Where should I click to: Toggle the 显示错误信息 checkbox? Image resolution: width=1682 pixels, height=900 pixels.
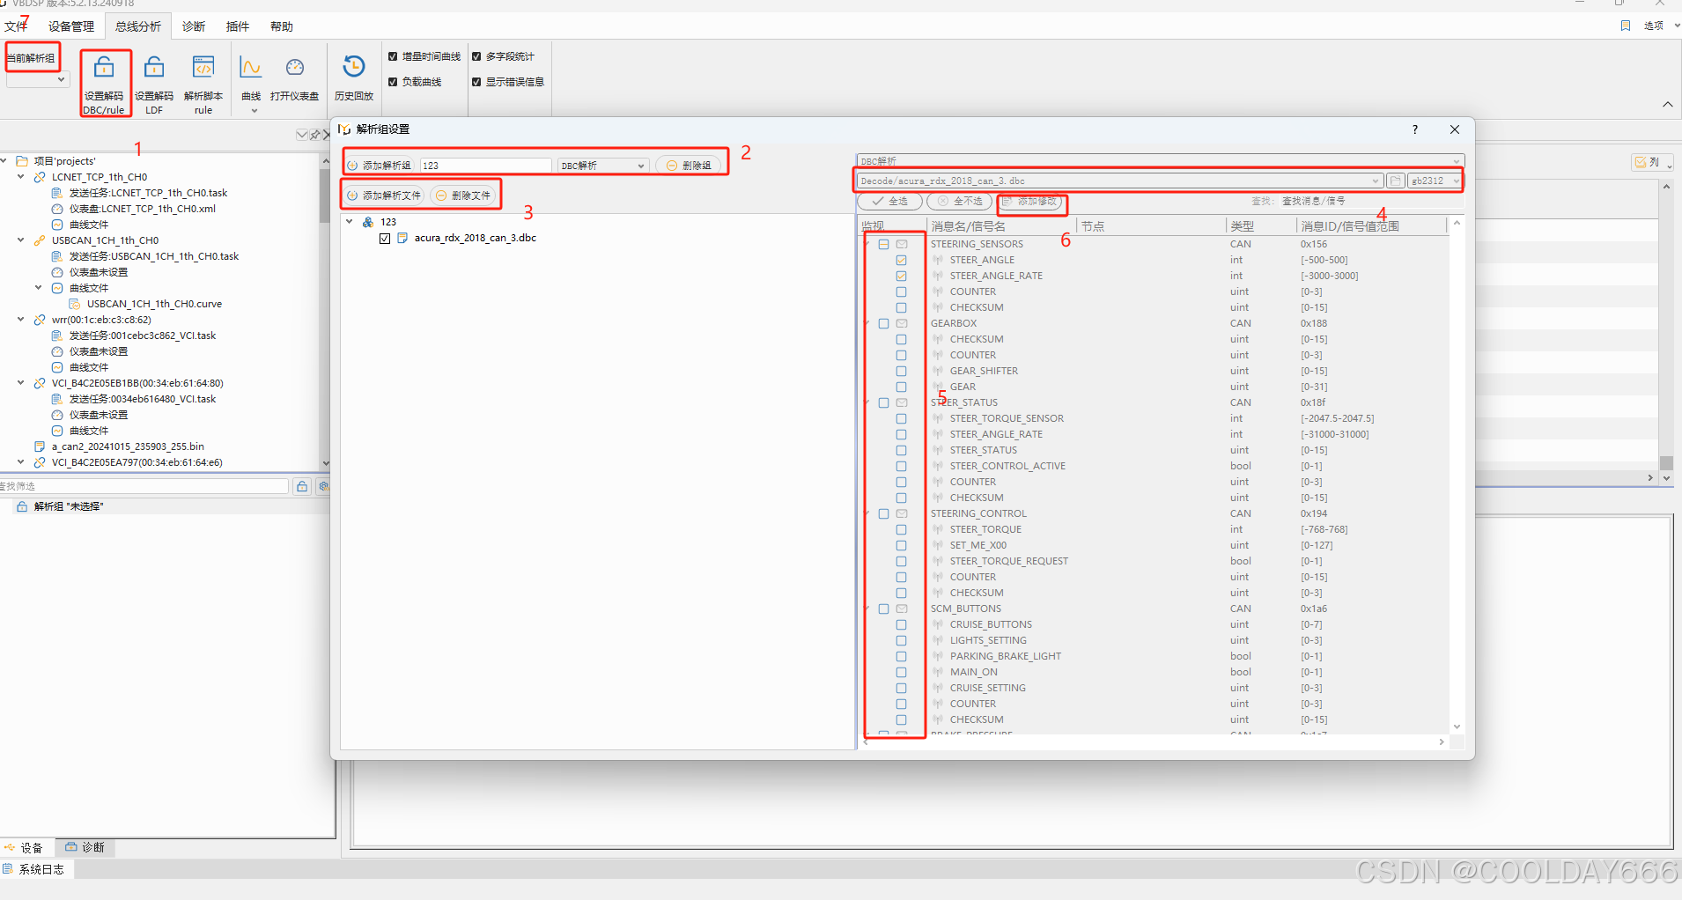click(476, 82)
